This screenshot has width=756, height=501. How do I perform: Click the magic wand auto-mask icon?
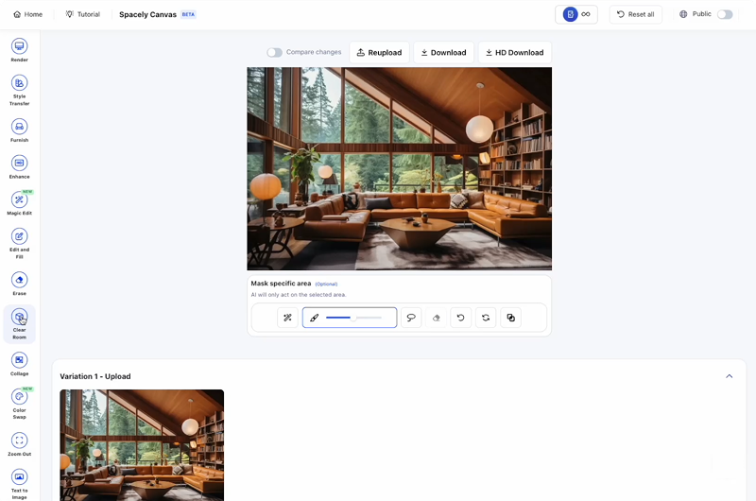(287, 318)
